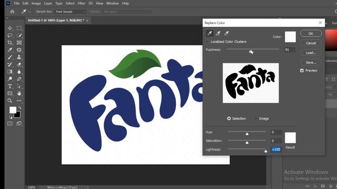Select the Eyedropper tool in the toolbar
The height and width of the screenshot is (189, 337).
pos(10,50)
